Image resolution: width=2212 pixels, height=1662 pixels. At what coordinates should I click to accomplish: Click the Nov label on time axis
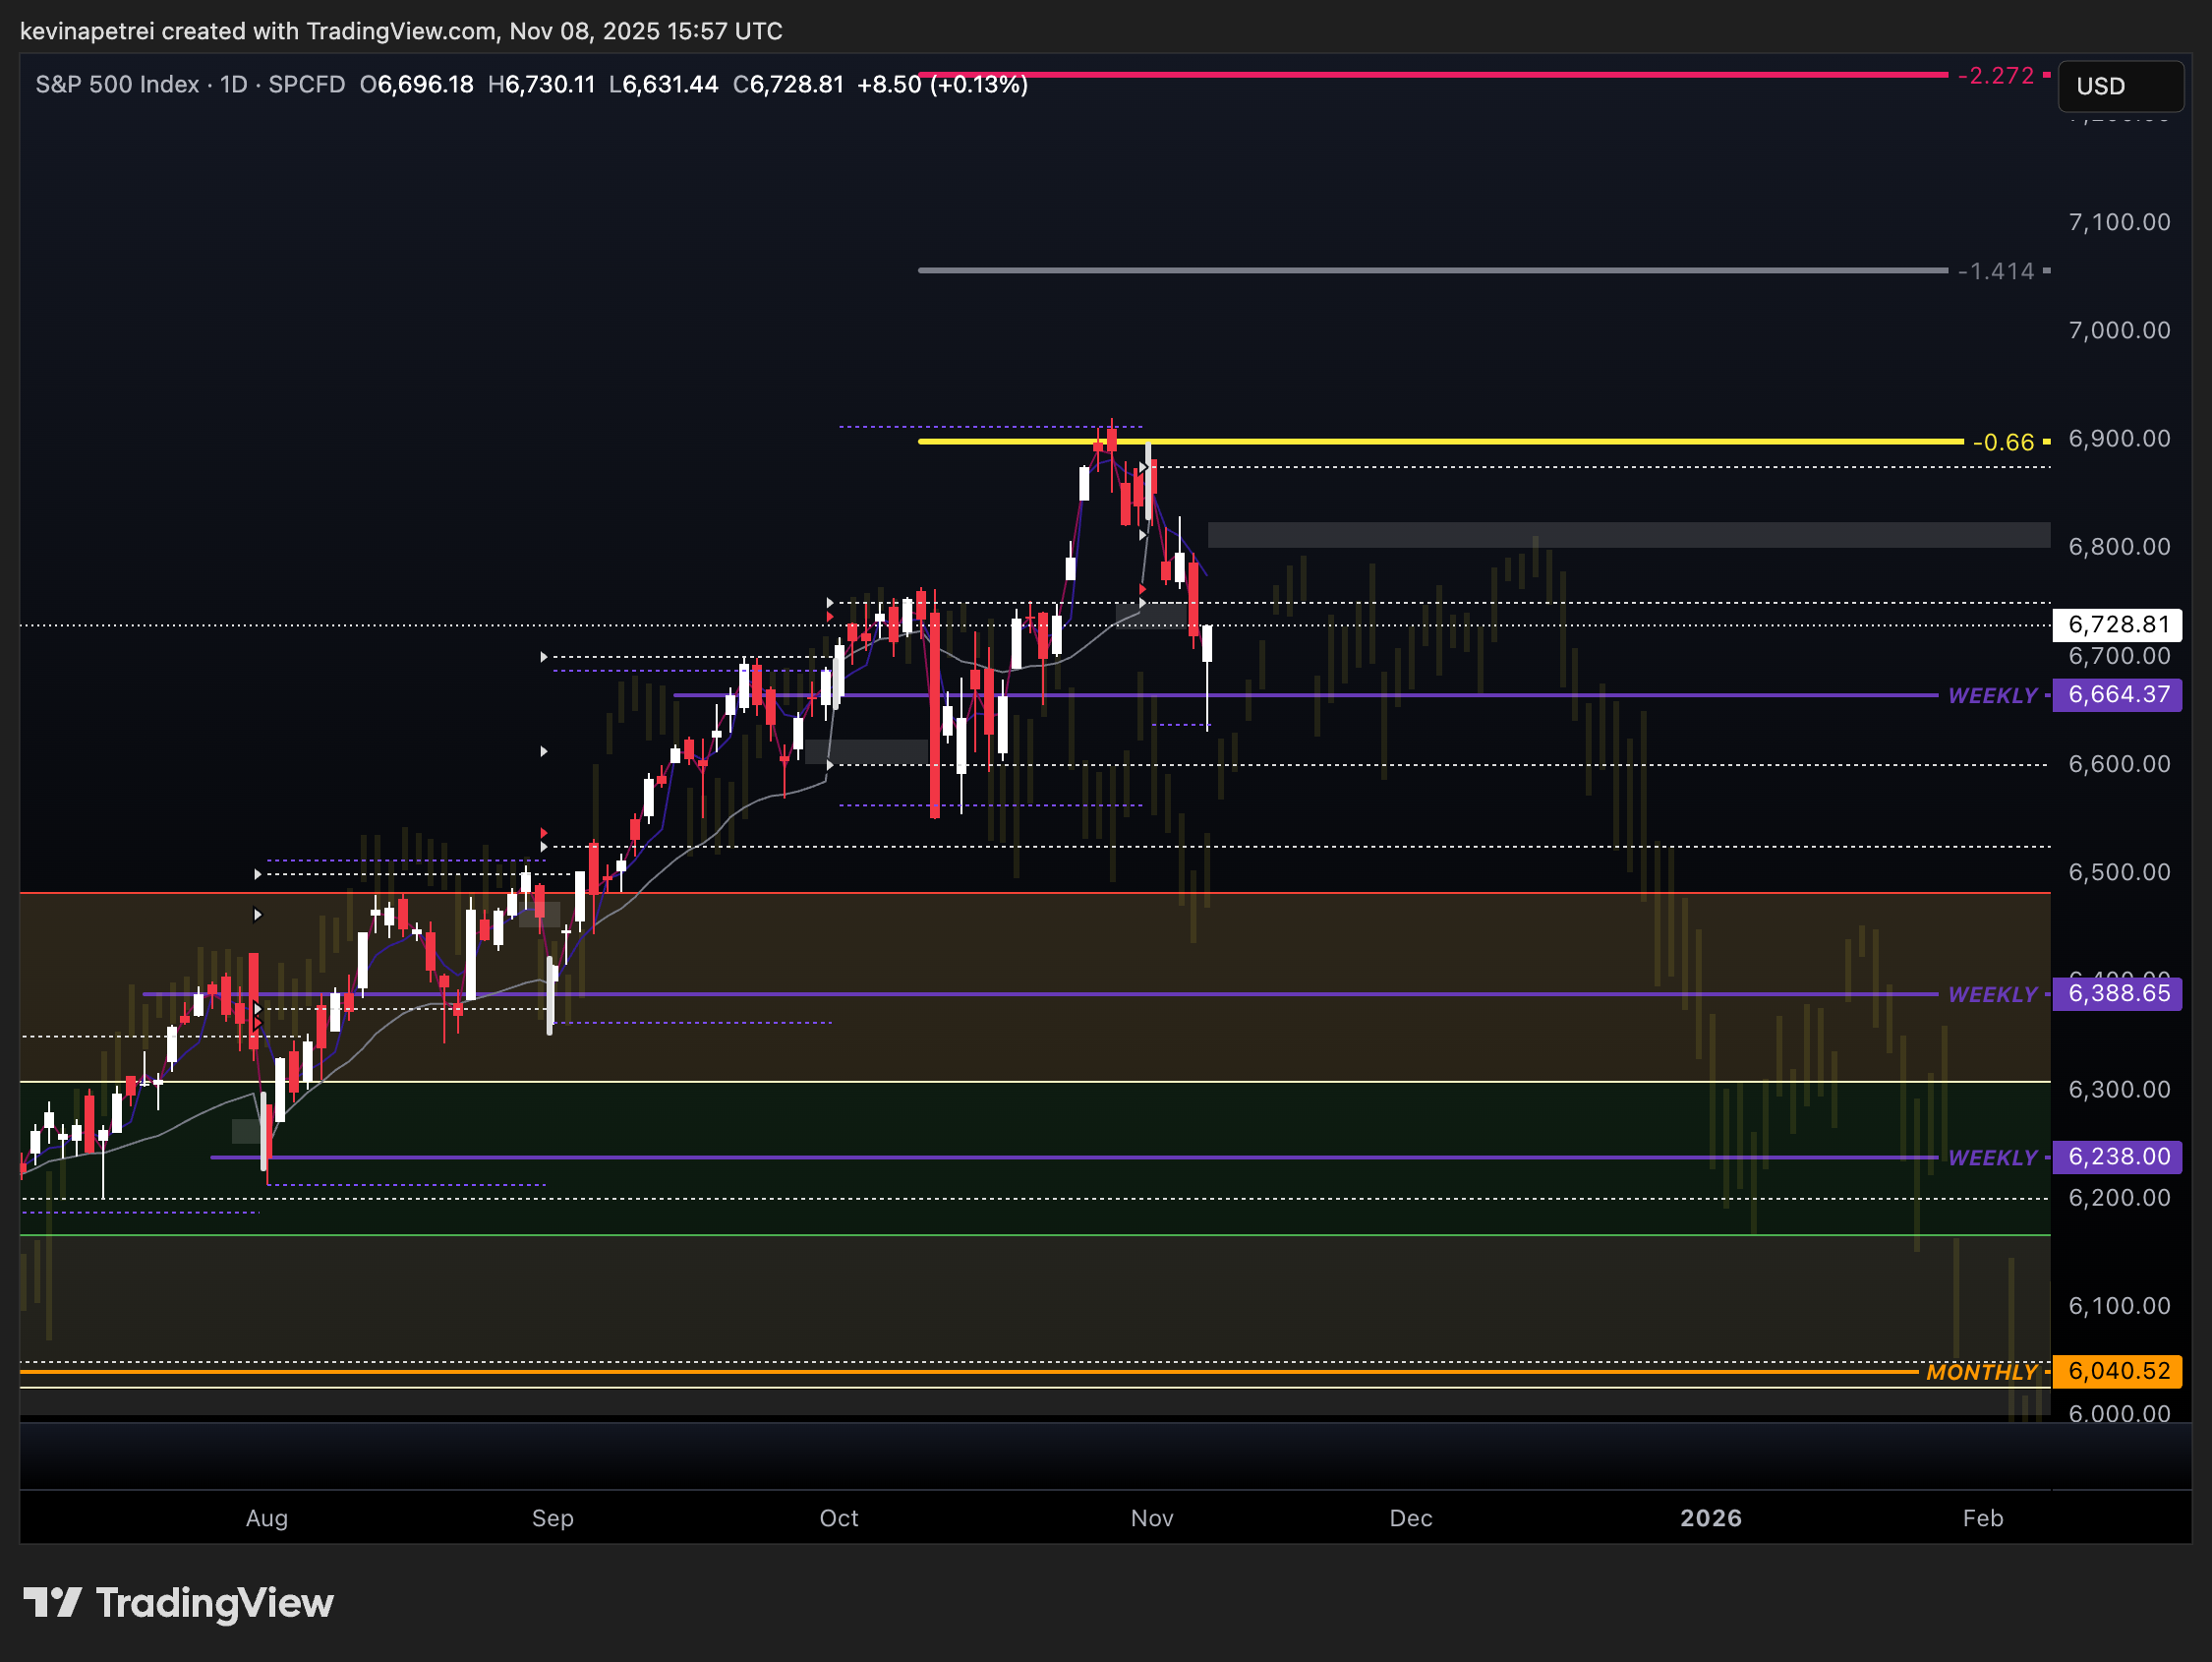coord(1151,1517)
